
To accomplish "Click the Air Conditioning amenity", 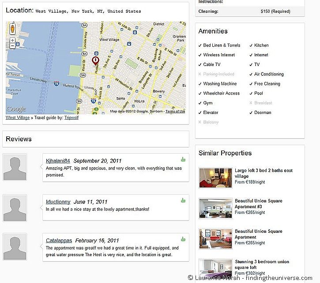I will click(269, 74).
